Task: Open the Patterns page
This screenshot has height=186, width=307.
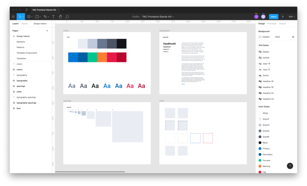Action: pyautogui.click(x=20, y=47)
